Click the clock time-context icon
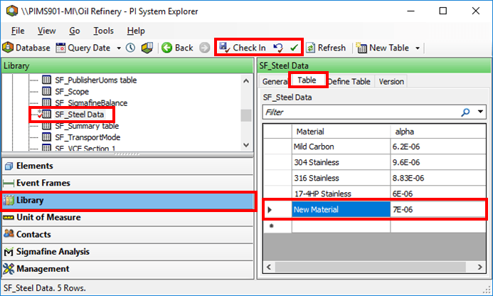The height and width of the screenshot is (296, 493). click(130, 48)
